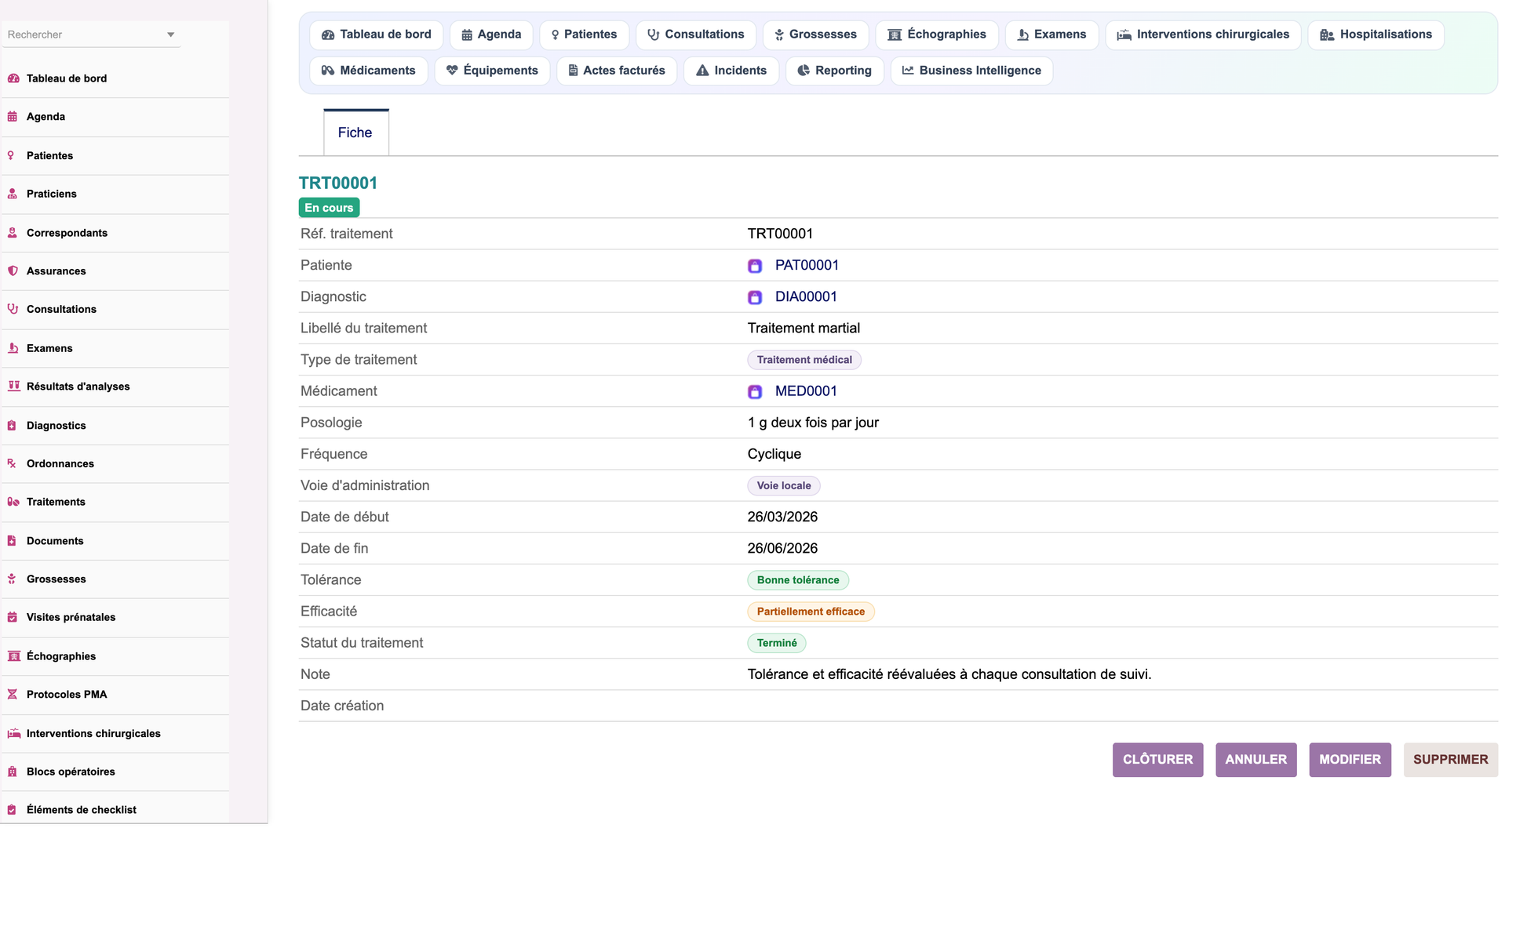Open Hospitalisations in the top navigation
This screenshot has width=1527, height=944.
(x=1376, y=34)
